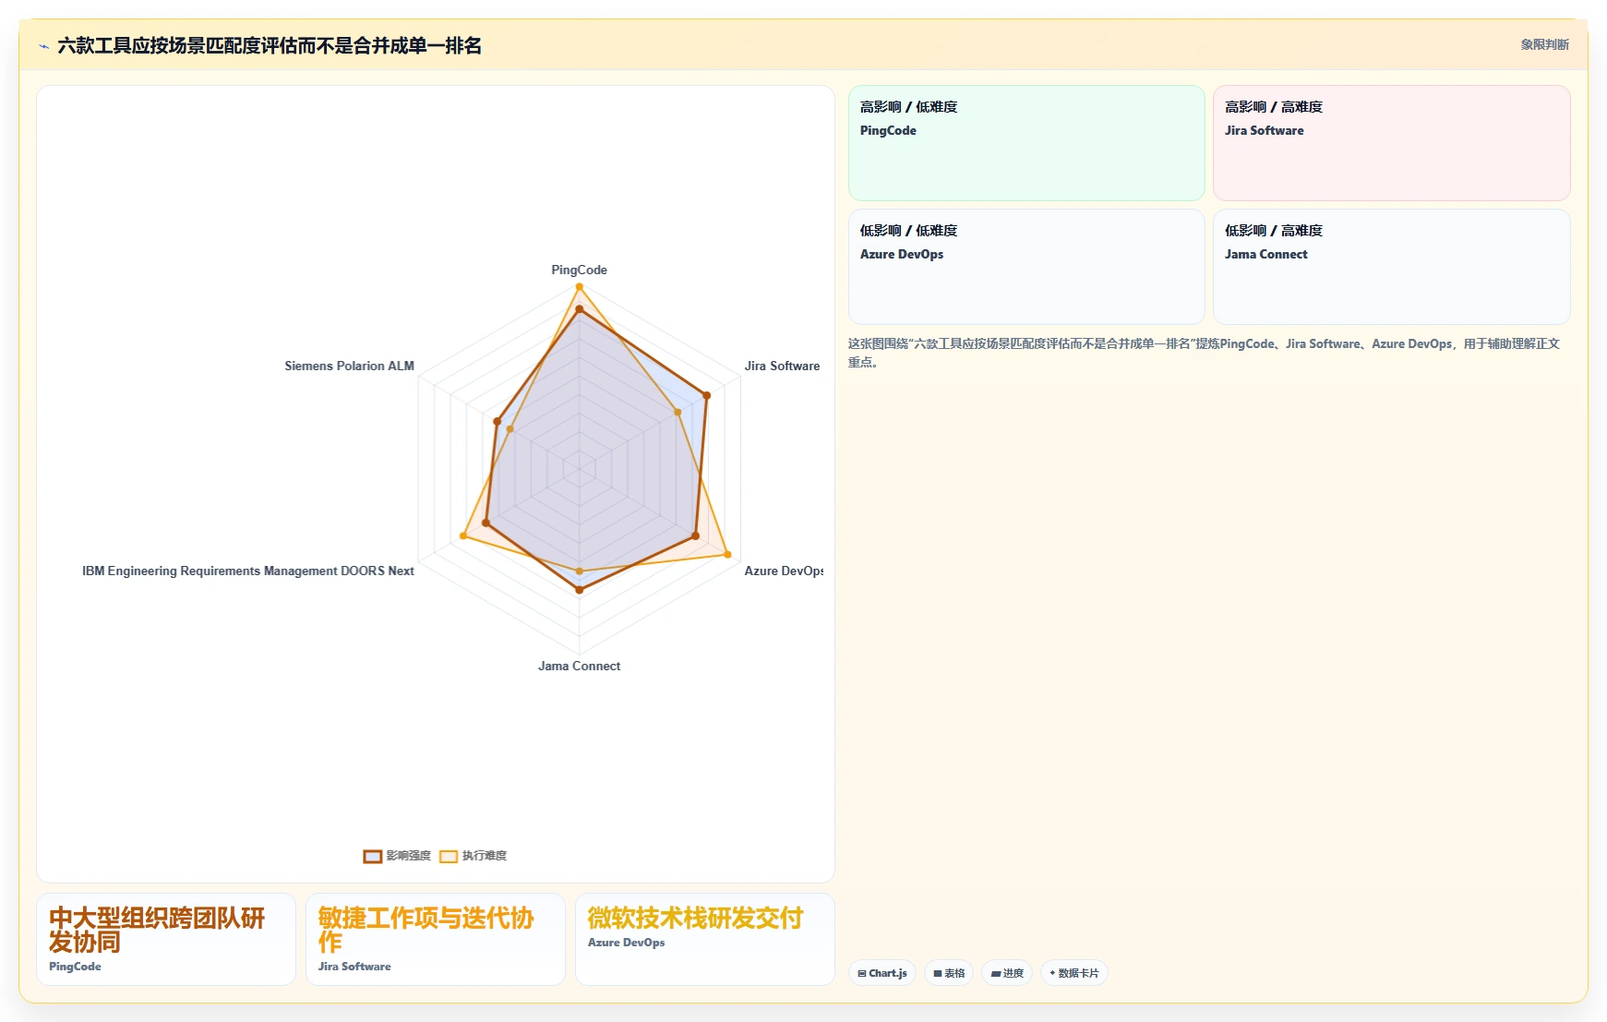This screenshot has width=1607, height=1022.
Task: Click the orange 执行难度 point on PingCode axis
Action: click(580, 287)
